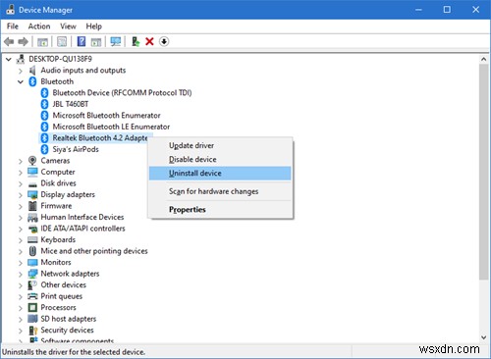
Task: Choose Disable device from context menu
Action: point(220,159)
